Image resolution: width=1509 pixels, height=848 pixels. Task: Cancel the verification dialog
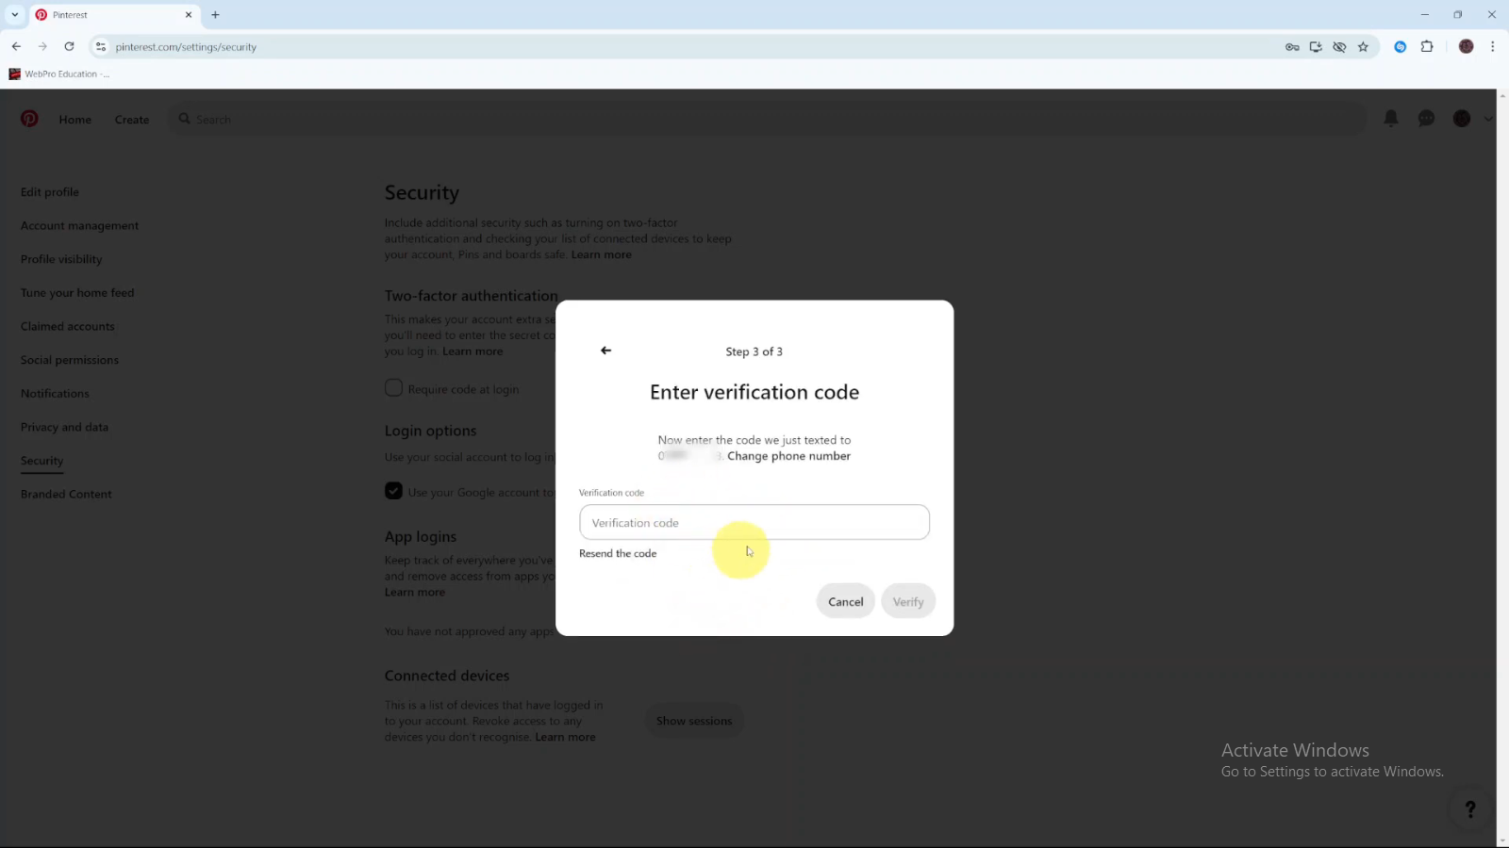click(845, 601)
